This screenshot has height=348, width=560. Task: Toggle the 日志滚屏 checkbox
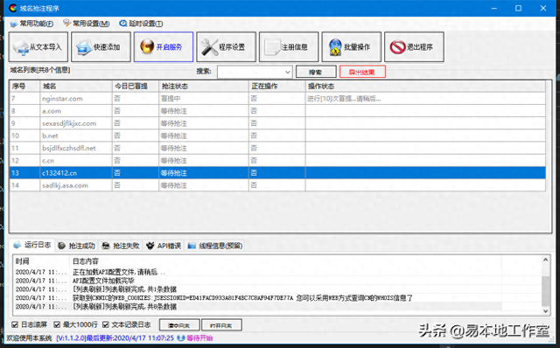point(15,324)
